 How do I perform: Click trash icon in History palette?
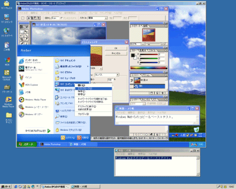163,93
